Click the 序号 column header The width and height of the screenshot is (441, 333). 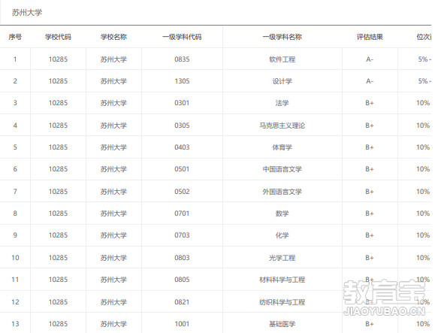point(15,37)
